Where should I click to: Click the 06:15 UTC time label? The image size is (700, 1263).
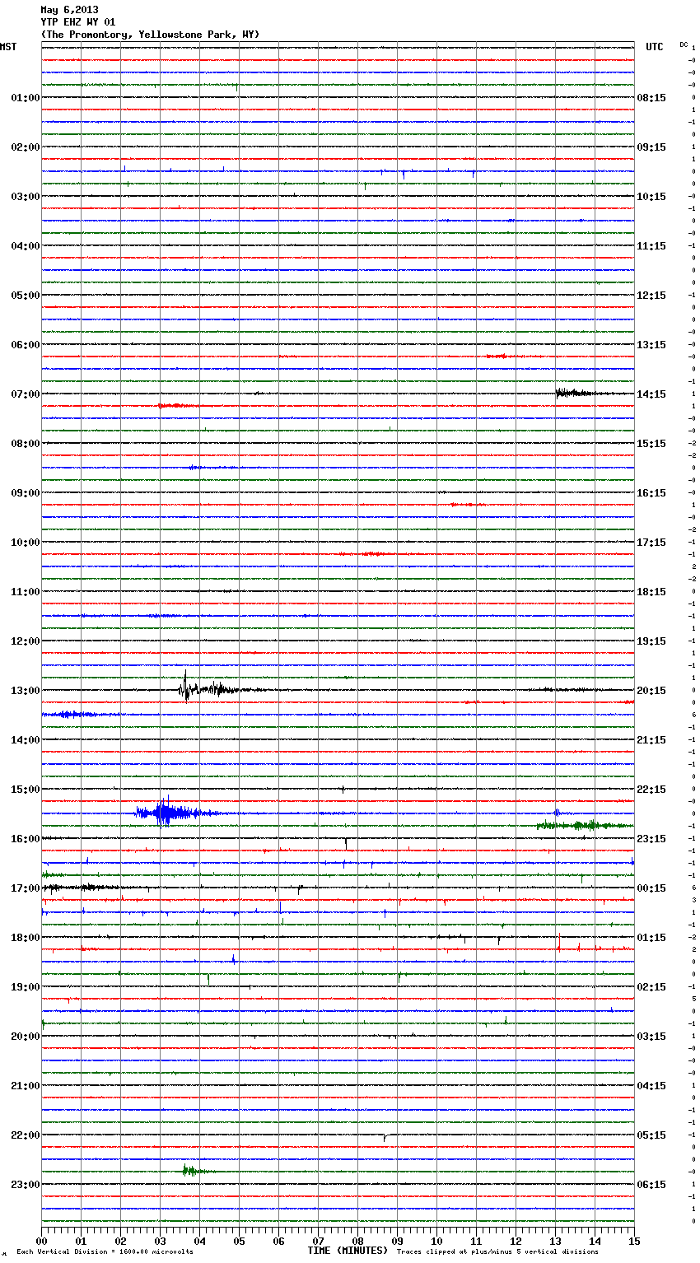point(651,1185)
